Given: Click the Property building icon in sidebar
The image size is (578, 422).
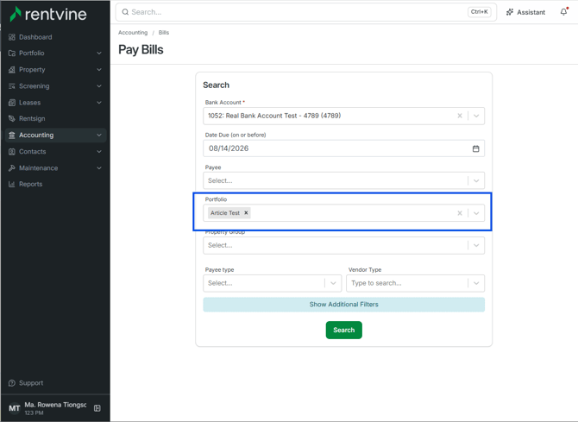Looking at the screenshot, I should (x=12, y=70).
